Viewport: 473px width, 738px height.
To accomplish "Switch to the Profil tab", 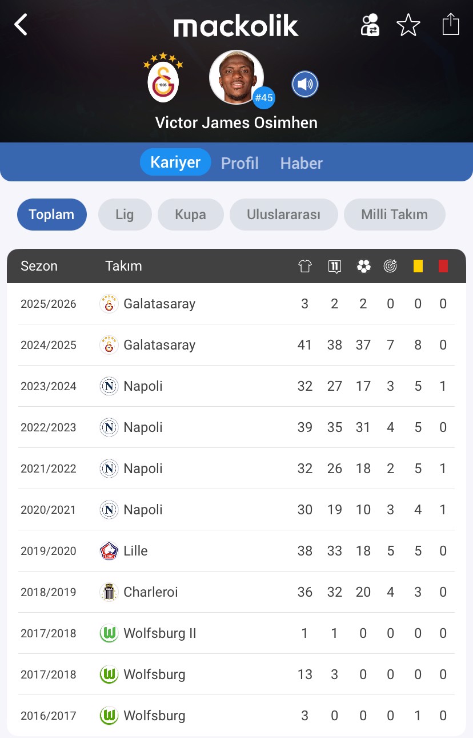I will [240, 163].
